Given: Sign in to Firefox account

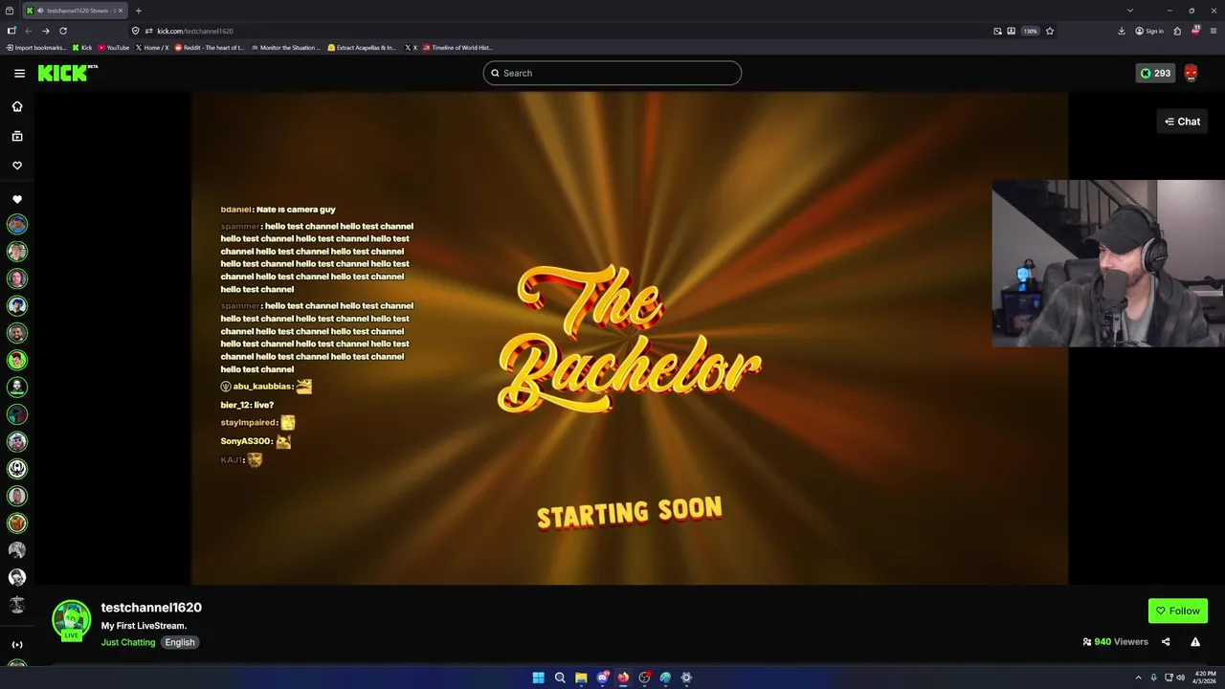Looking at the screenshot, I should (1149, 31).
